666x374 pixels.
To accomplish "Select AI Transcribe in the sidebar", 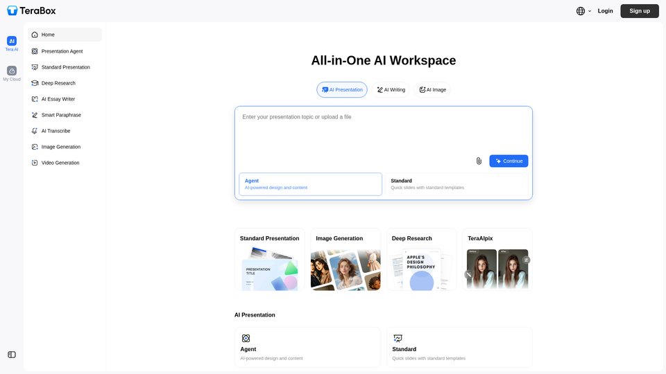I will [x=55, y=131].
